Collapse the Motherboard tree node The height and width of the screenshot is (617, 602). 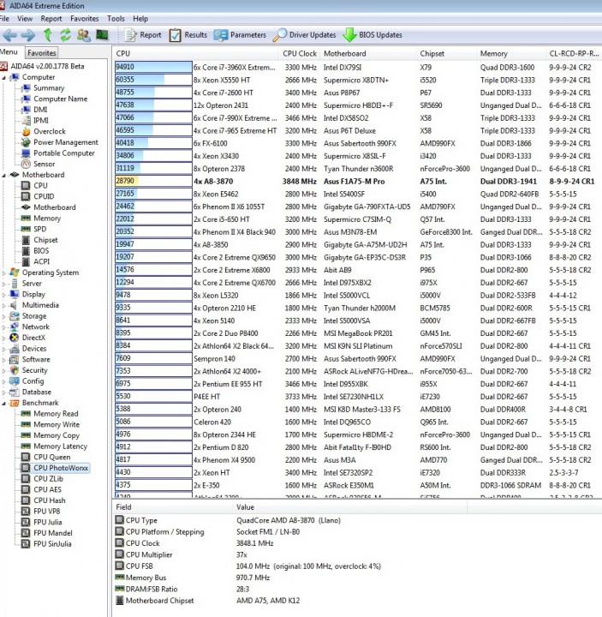(x=4, y=175)
